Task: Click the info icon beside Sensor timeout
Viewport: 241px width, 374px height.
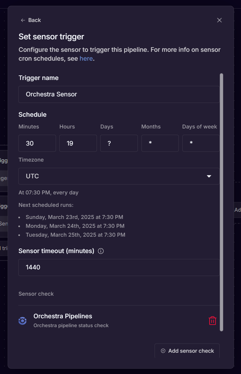Action: [101, 251]
